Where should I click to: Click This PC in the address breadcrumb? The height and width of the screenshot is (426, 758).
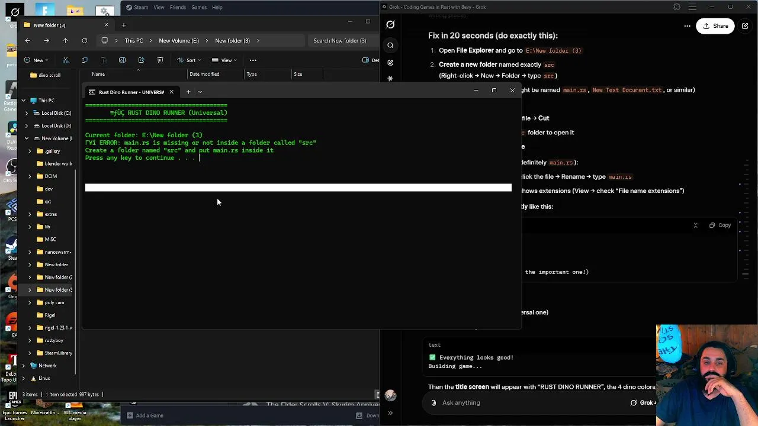[x=134, y=40]
